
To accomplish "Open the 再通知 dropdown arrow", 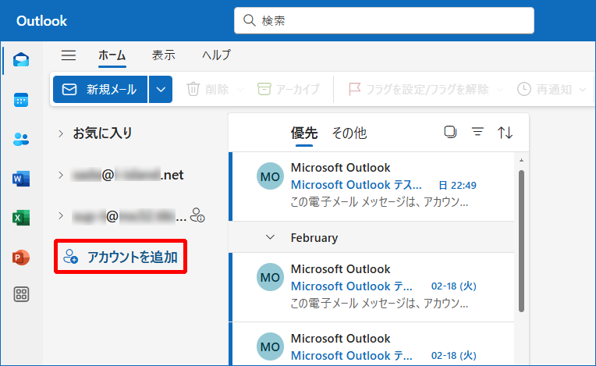I will pos(583,90).
